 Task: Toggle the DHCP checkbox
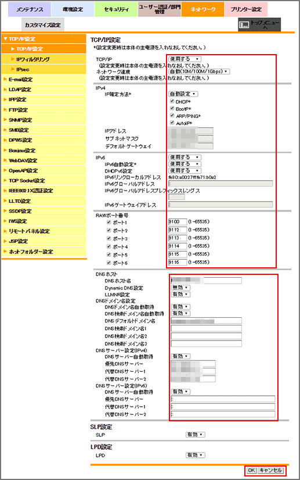pyautogui.click(x=172, y=101)
